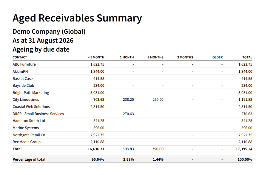Click the Rex Media Group contact
The height and width of the screenshot is (175, 259).
[27, 142]
